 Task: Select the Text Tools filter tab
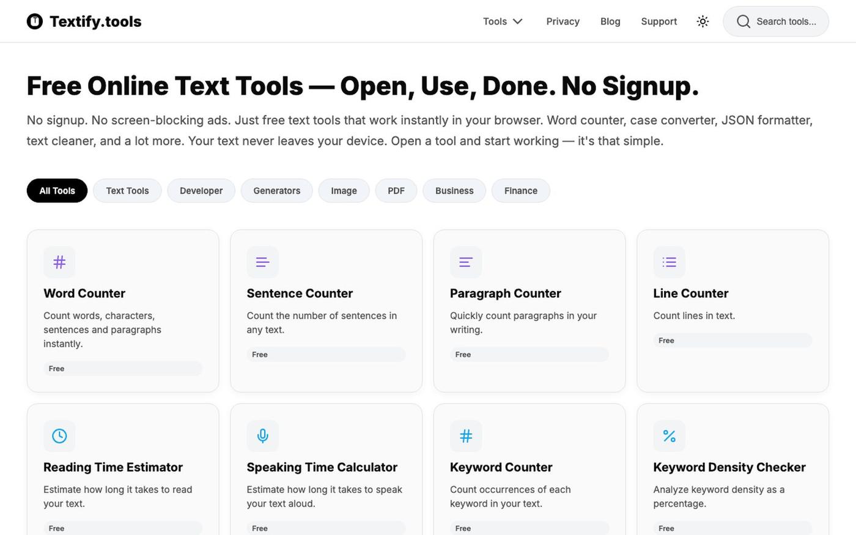(x=127, y=191)
